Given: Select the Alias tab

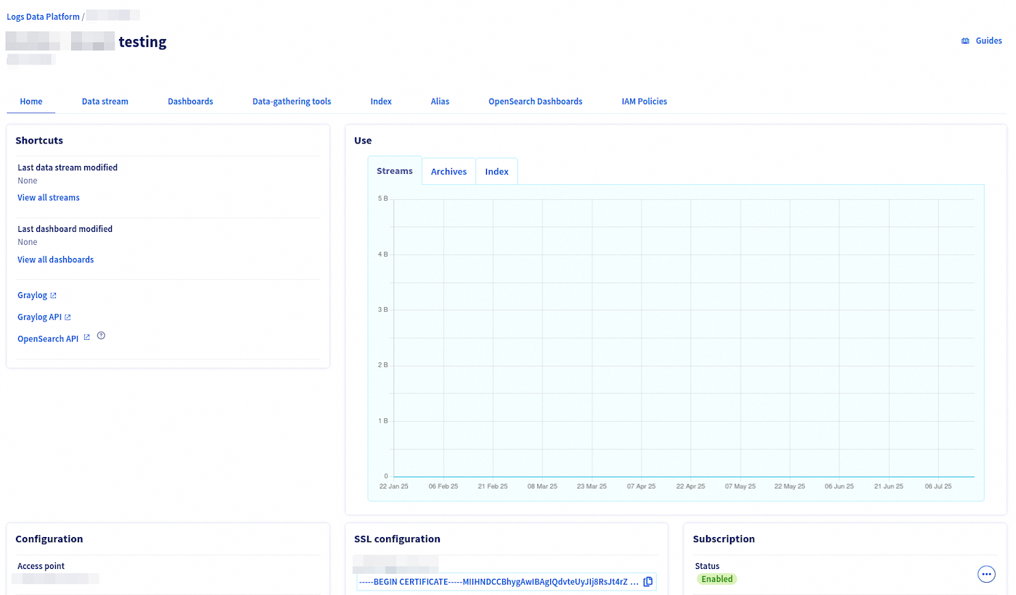Looking at the screenshot, I should [440, 101].
